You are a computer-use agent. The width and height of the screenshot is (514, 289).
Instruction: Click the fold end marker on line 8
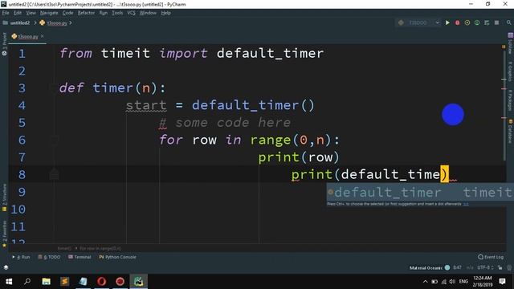click(54, 174)
